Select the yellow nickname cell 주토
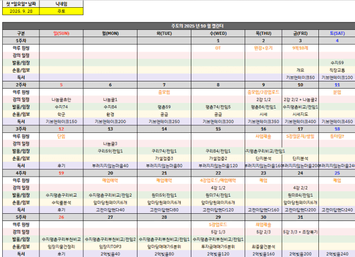The image size is (355, 257). pos(62,11)
